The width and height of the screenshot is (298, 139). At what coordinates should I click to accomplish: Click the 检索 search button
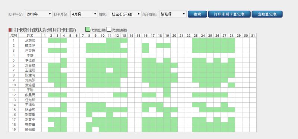coord(197,14)
